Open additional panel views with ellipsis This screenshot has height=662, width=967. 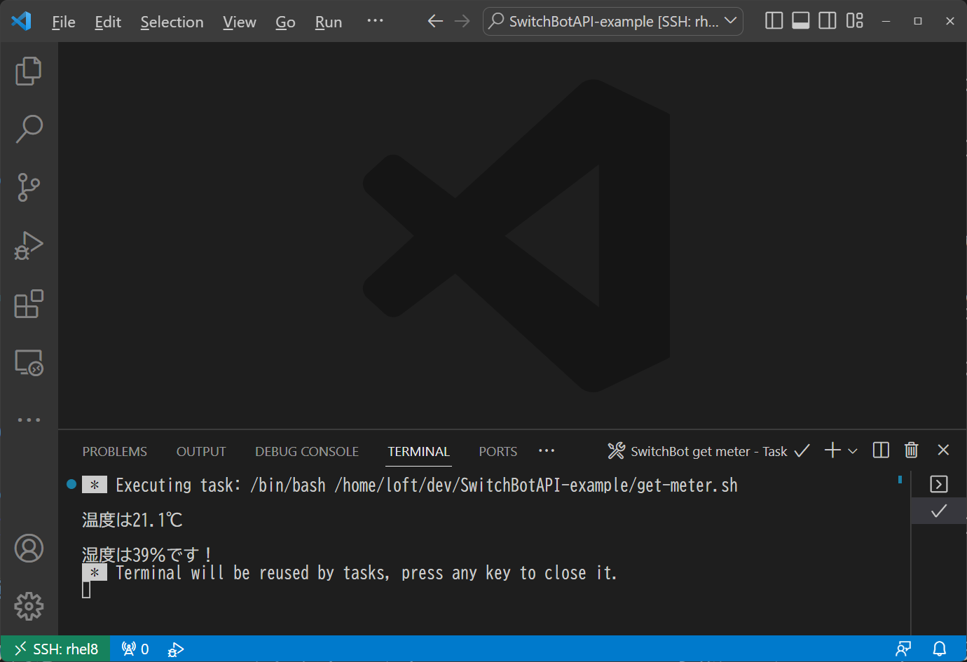547,451
